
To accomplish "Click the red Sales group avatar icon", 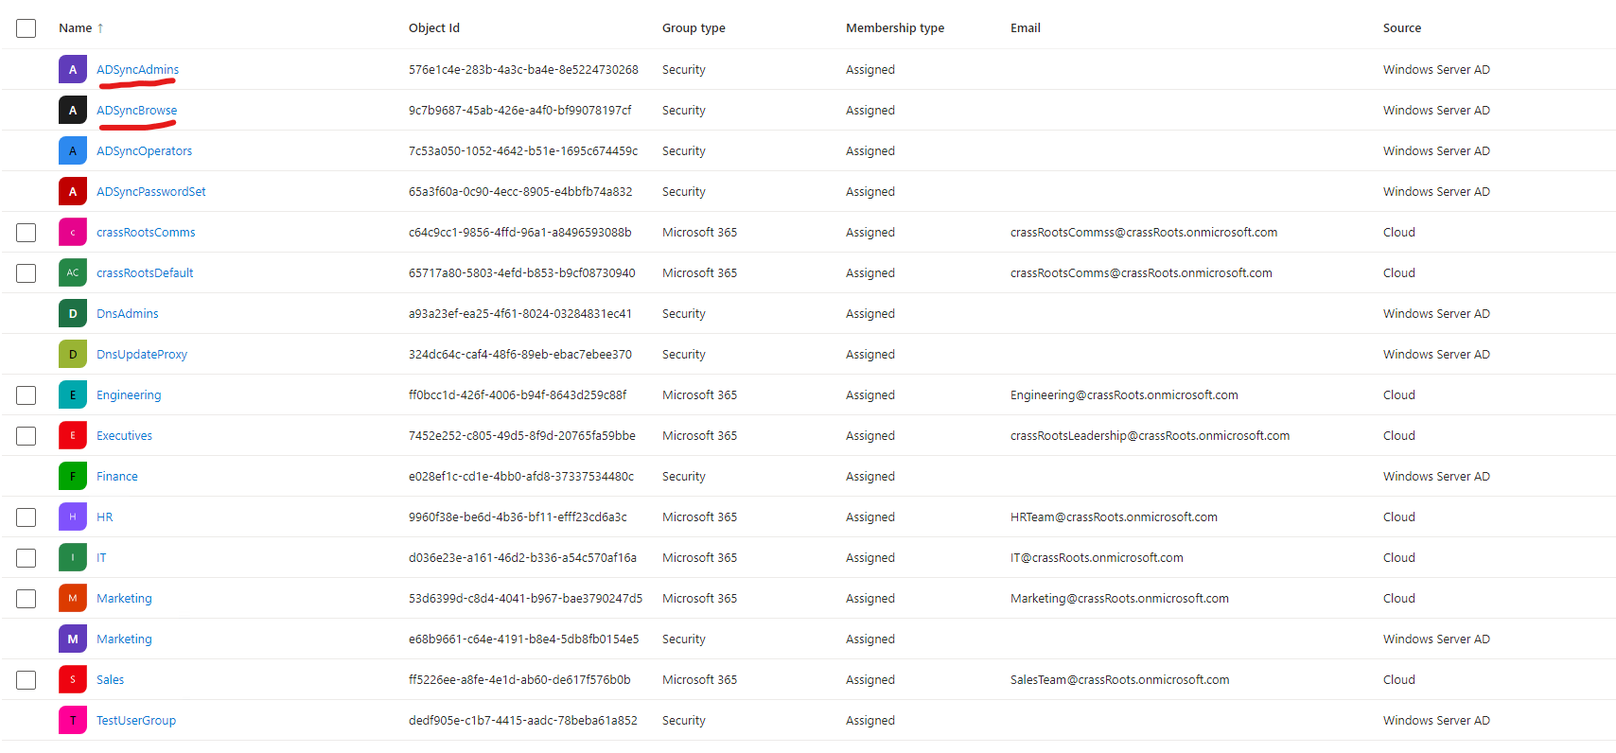I will [x=73, y=680].
